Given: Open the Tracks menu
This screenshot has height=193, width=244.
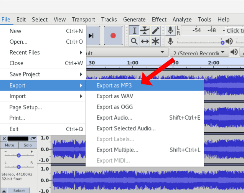Looking at the screenshot, I should 109,20.
